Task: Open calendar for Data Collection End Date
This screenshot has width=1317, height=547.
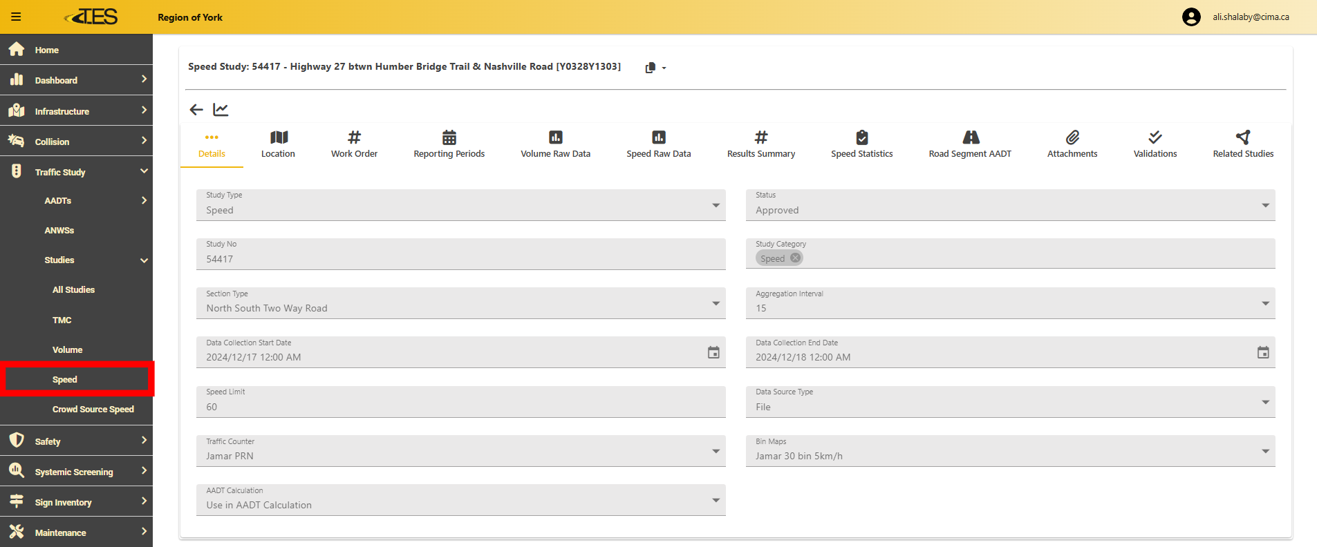Action: [1262, 353]
